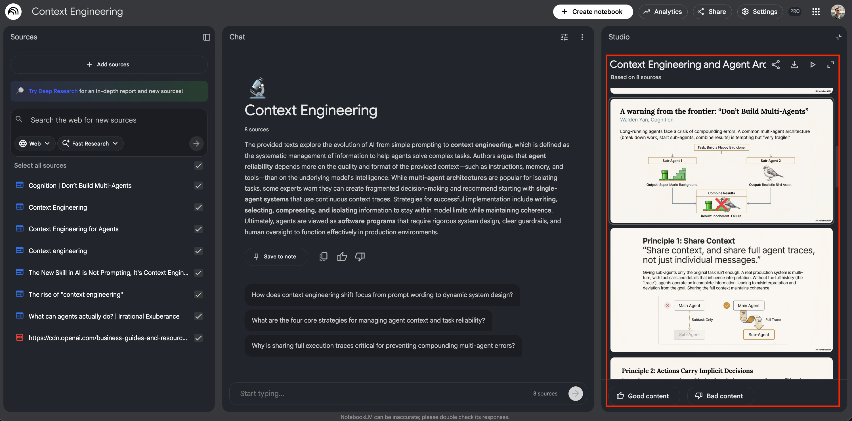
Task: Play the Studio report
Action: pyautogui.click(x=813, y=64)
